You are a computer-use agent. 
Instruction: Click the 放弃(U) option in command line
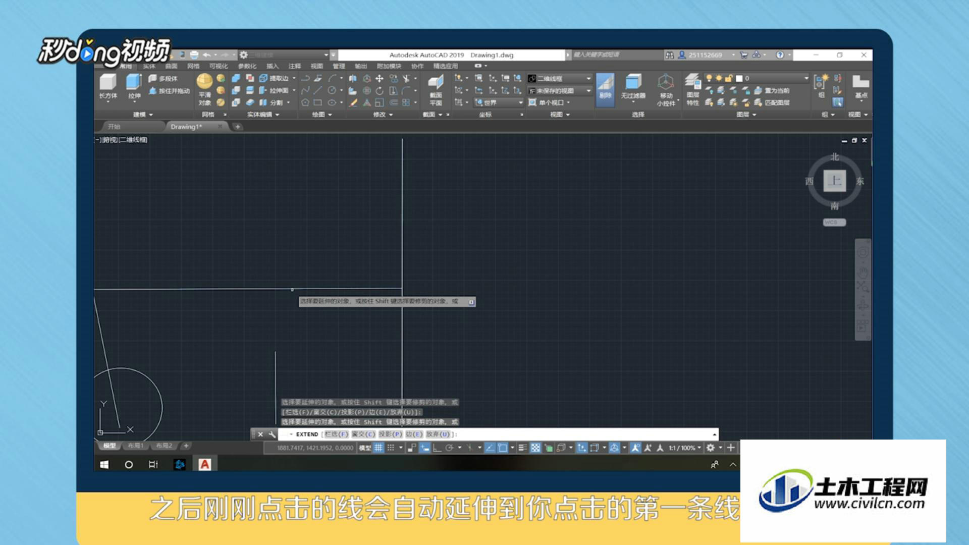(x=438, y=434)
